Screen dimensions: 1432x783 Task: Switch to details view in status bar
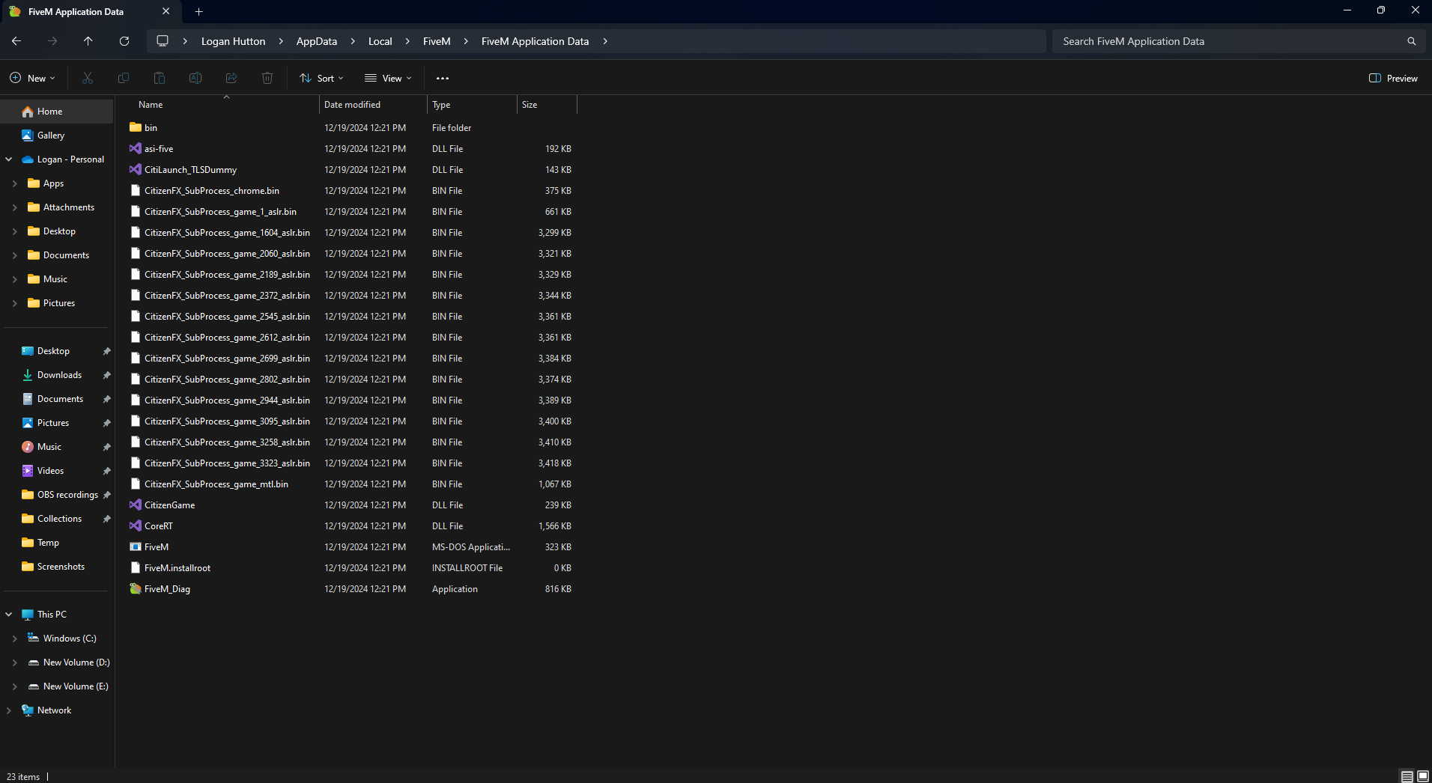[x=1407, y=776]
